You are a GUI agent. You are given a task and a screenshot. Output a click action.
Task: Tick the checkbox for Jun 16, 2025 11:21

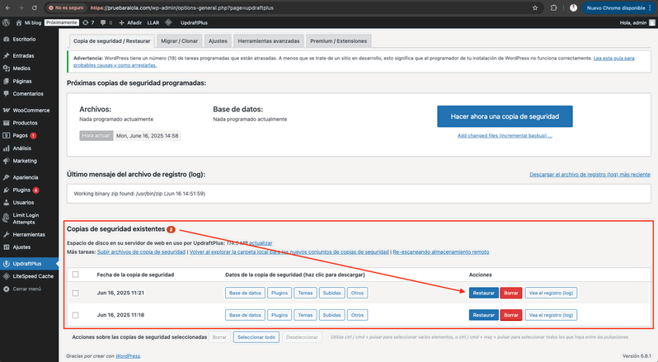pos(76,293)
